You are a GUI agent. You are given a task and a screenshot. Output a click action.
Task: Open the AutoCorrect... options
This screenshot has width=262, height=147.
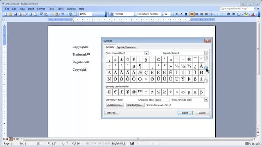(x=115, y=105)
